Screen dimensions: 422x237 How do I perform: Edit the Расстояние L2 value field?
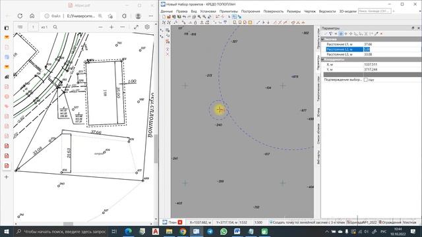(x=392, y=49)
